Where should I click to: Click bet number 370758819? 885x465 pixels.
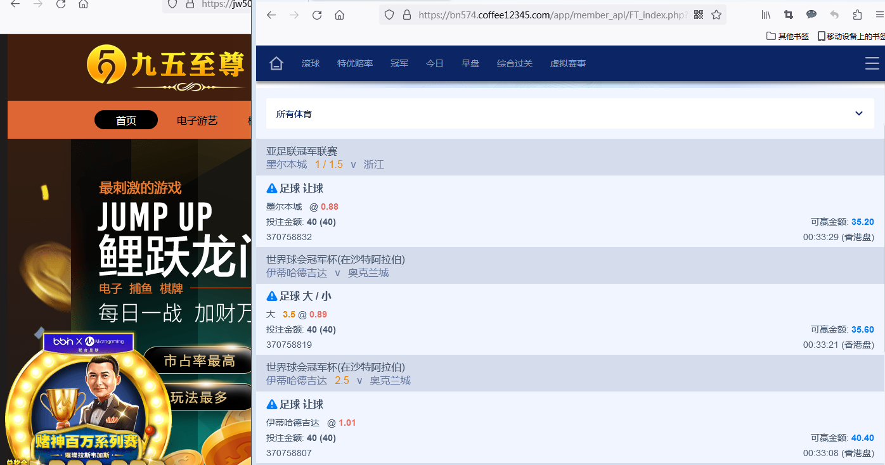pyautogui.click(x=289, y=345)
